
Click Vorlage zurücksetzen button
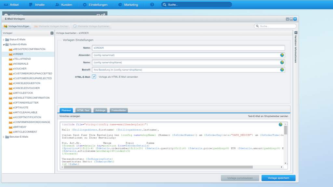tap(240, 178)
